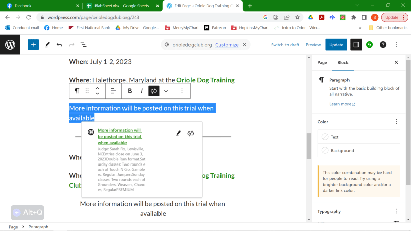
Task: Click the blue Update button
Action: [x=336, y=45]
